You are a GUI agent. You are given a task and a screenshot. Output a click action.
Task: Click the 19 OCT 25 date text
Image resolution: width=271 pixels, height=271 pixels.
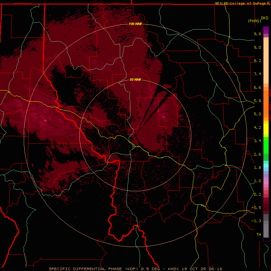coord(194,269)
